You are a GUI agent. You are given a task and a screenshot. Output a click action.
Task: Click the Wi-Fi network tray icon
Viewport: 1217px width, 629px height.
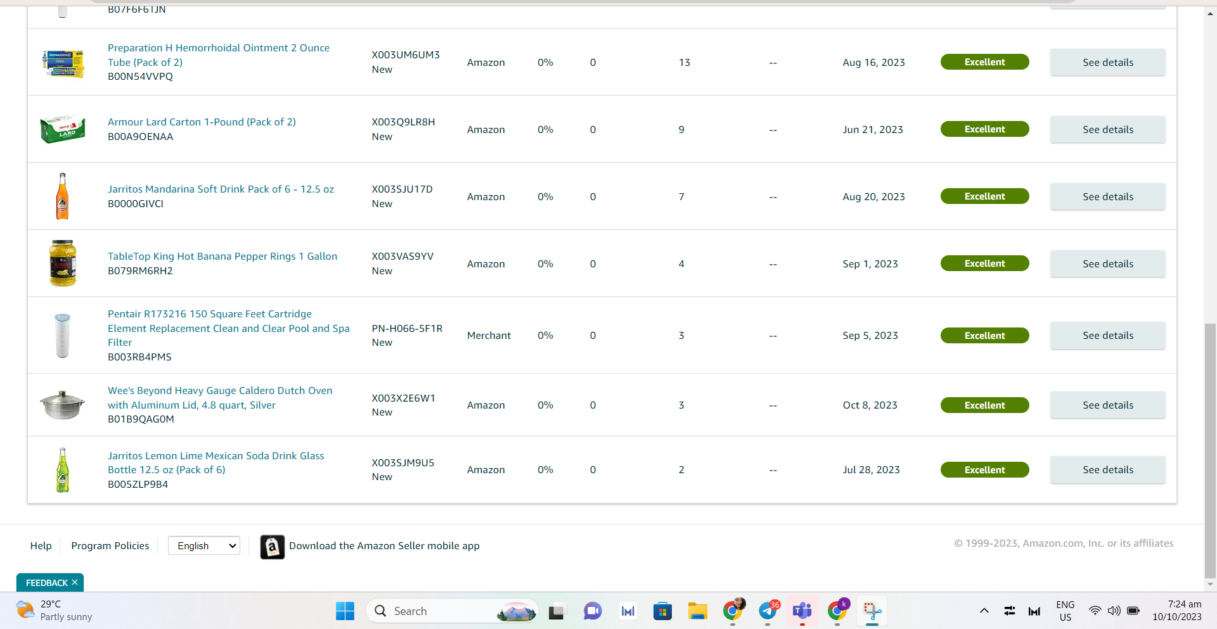pos(1095,611)
